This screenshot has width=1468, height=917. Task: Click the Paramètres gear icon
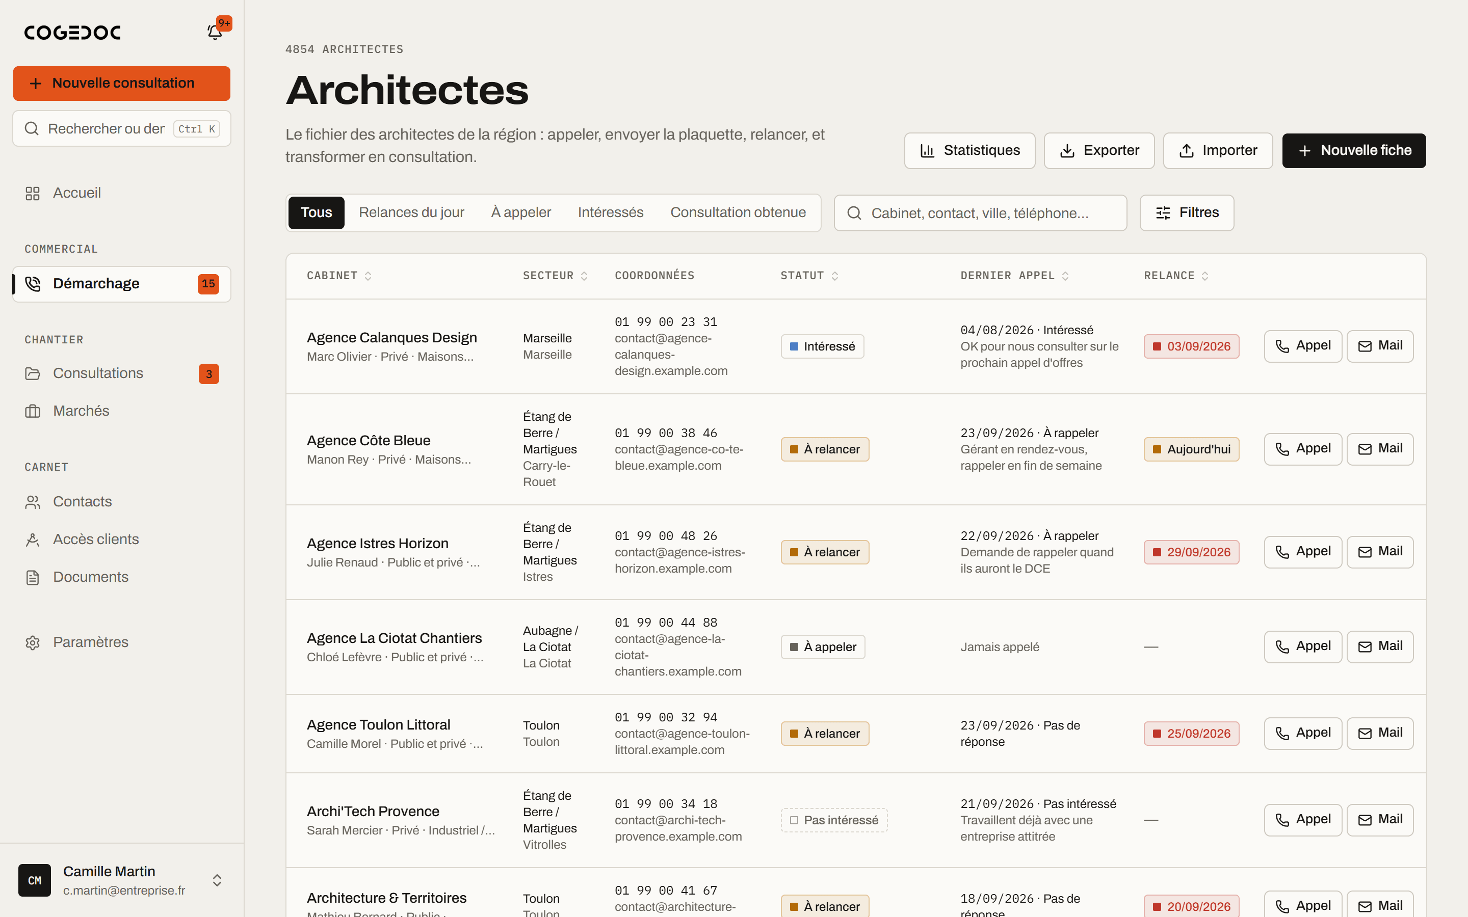(x=33, y=643)
